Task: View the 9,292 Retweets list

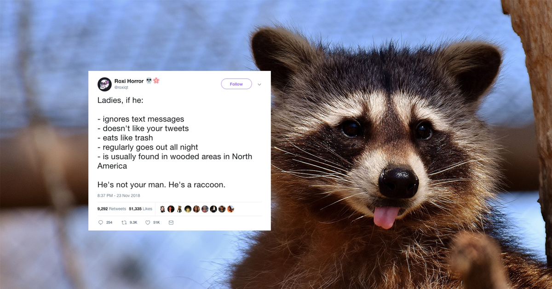Action: pyautogui.click(x=112, y=209)
